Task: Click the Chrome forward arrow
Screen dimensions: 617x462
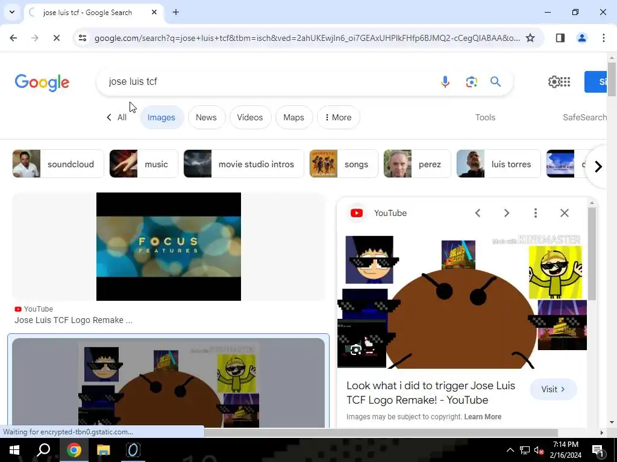Action: click(x=35, y=38)
